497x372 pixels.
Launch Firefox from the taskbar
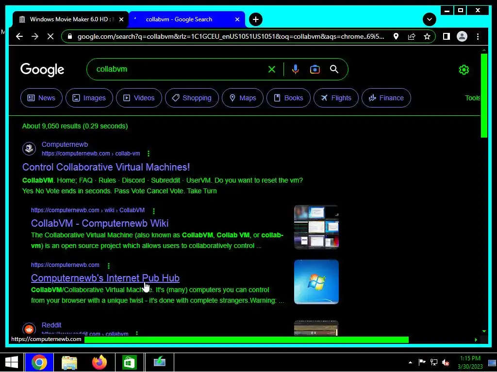(x=99, y=362)
